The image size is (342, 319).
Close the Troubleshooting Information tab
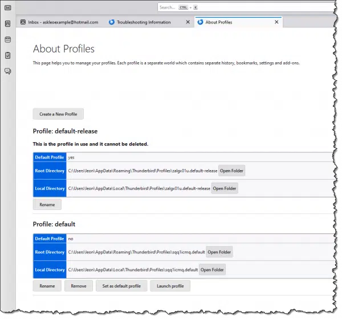point(188,22)
